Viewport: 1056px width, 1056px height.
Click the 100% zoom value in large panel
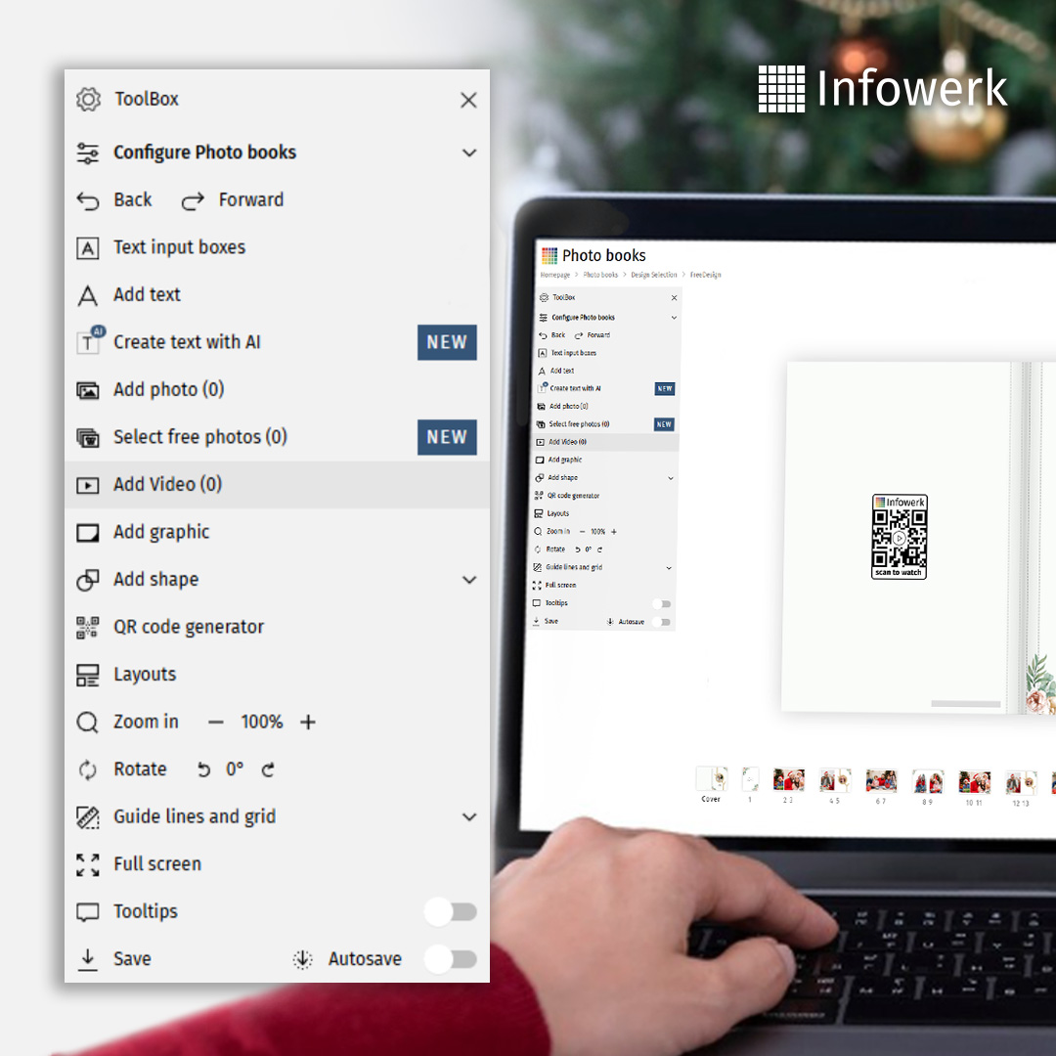pyautogui.click(x=262, y=722)
